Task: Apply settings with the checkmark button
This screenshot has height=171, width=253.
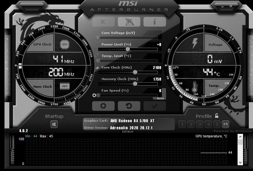Action: [154, 106]
